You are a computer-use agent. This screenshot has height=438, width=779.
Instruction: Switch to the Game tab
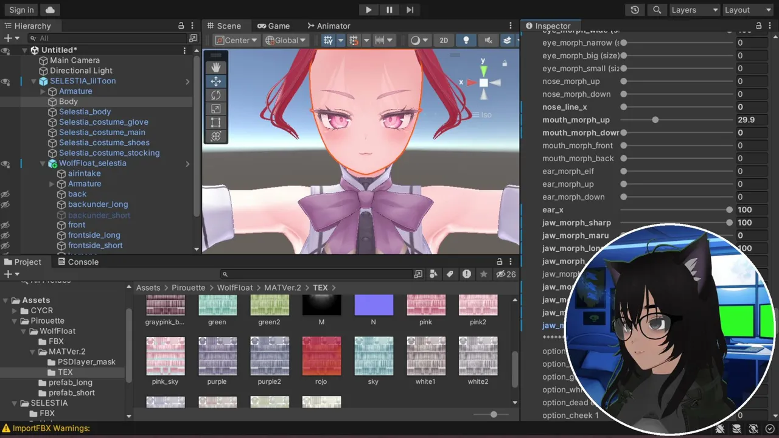point(273,26)
